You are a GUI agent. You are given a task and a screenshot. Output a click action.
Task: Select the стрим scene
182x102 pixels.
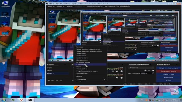(58, 71)
